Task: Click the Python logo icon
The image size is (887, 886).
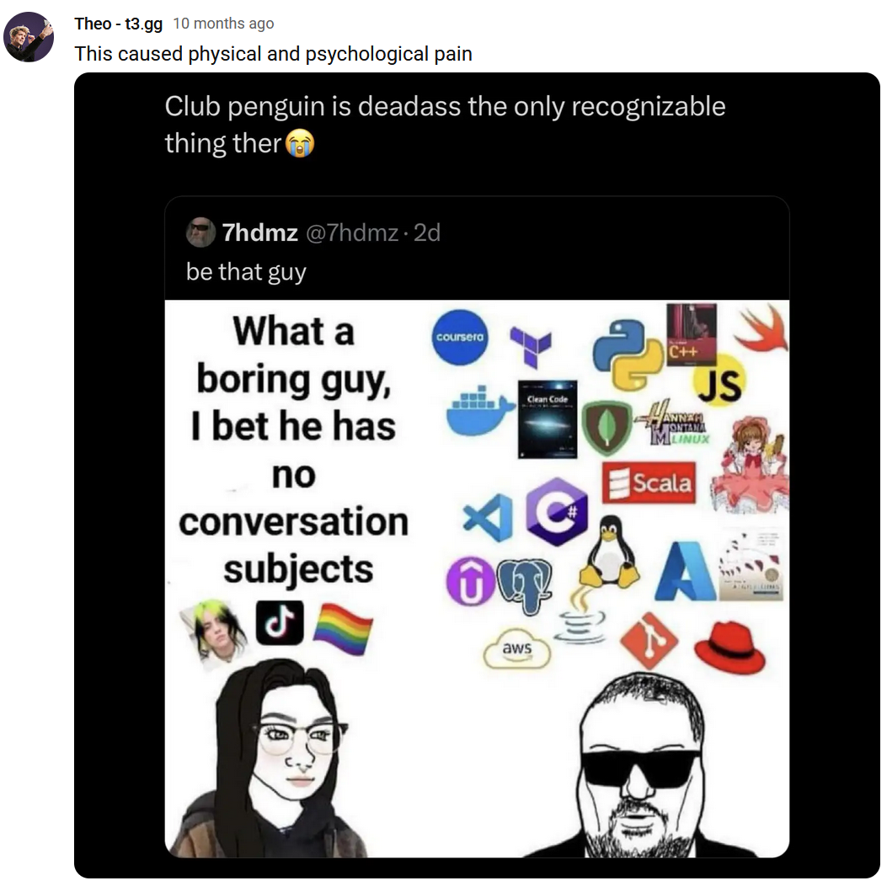Action: click(x=628, y=354)
